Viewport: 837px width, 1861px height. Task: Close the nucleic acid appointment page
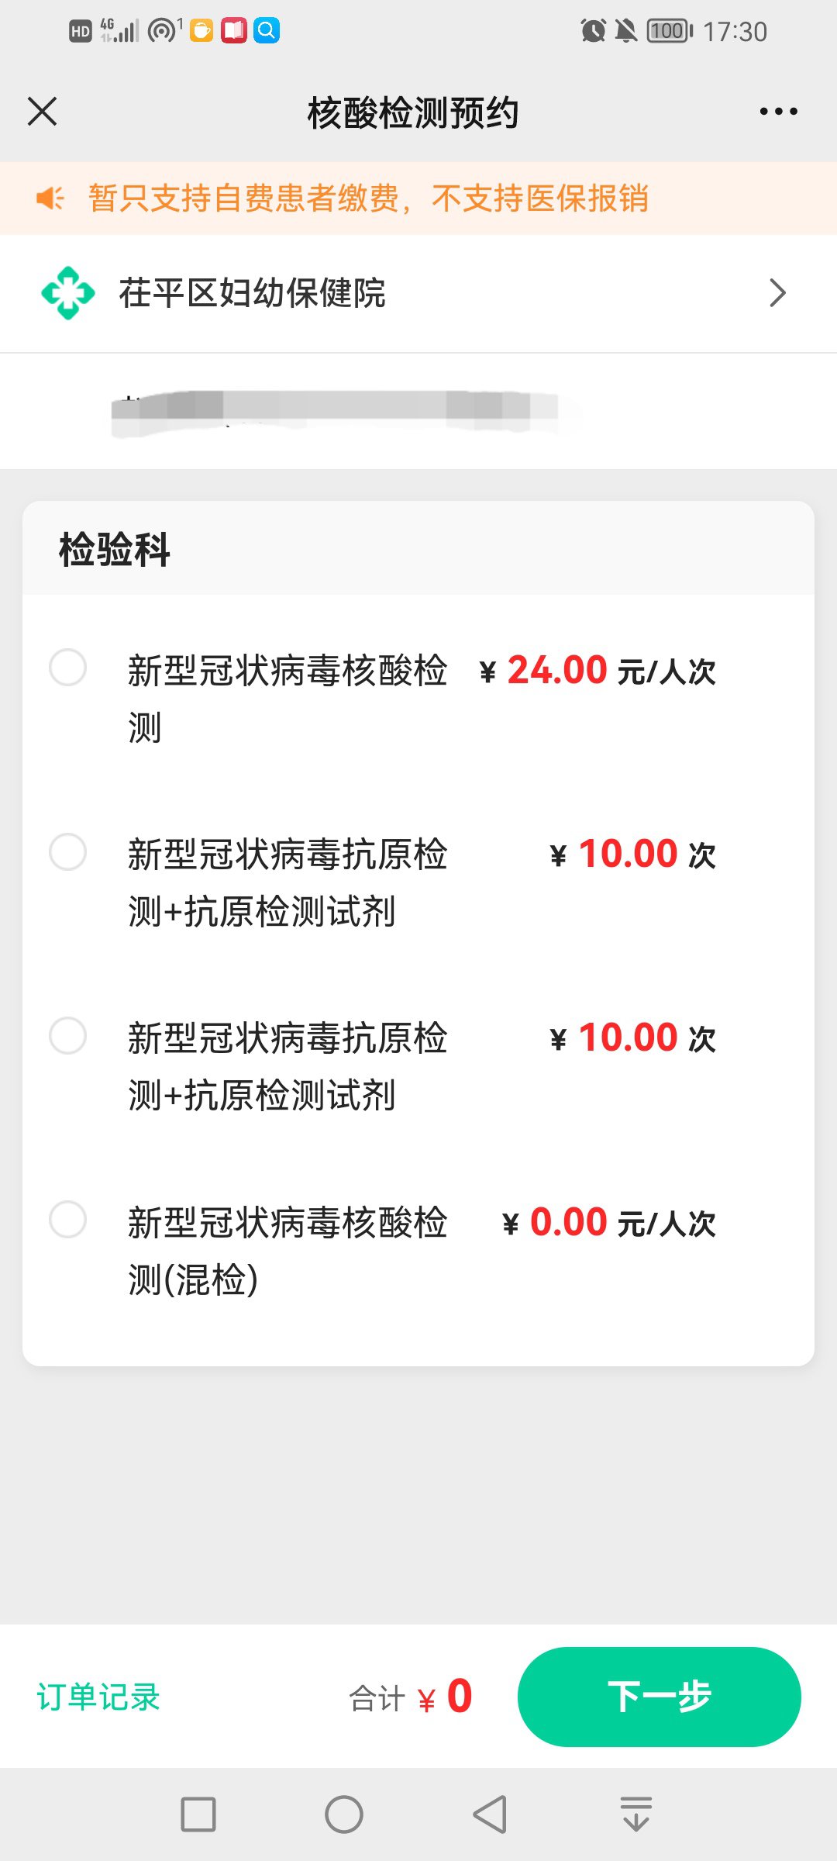coord(43,112)
